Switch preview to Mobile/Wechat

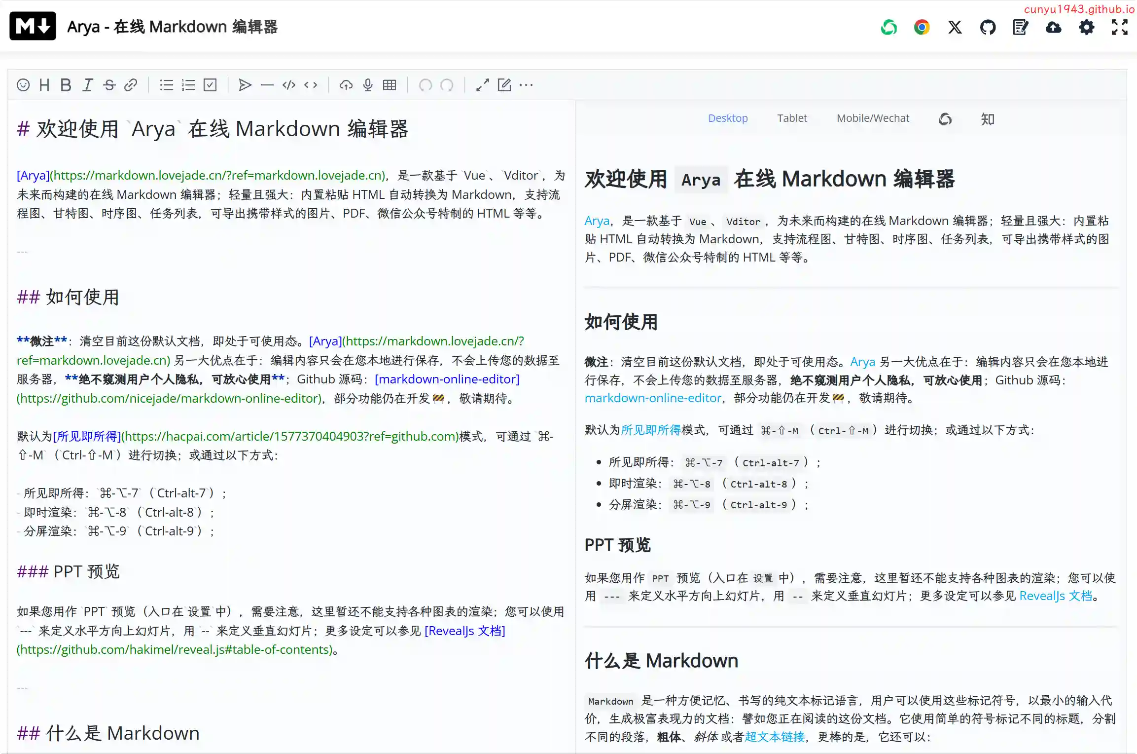coord(873,118)
